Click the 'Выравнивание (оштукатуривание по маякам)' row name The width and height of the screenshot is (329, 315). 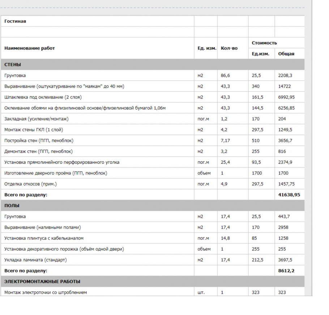click(64, 87)
